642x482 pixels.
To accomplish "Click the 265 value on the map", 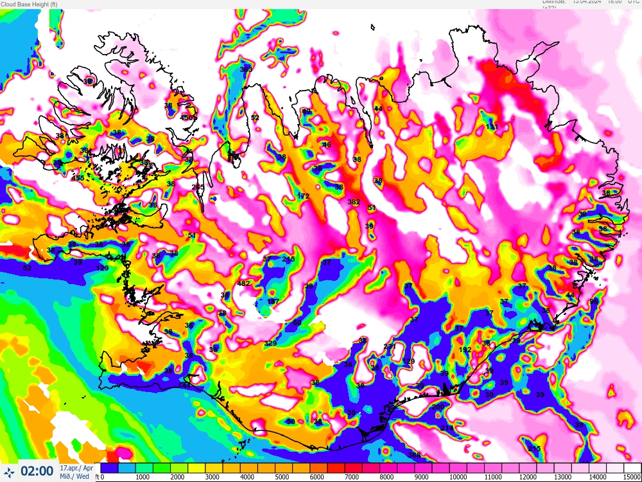I will 198,187.
